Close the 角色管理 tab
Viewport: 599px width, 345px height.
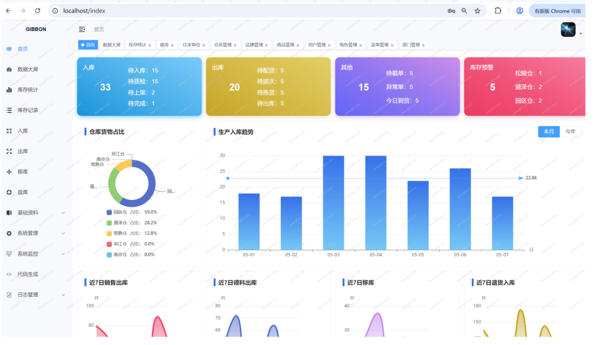tap(361, 45)
